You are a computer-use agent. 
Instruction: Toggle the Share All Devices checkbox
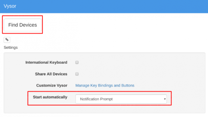(77, 74)
